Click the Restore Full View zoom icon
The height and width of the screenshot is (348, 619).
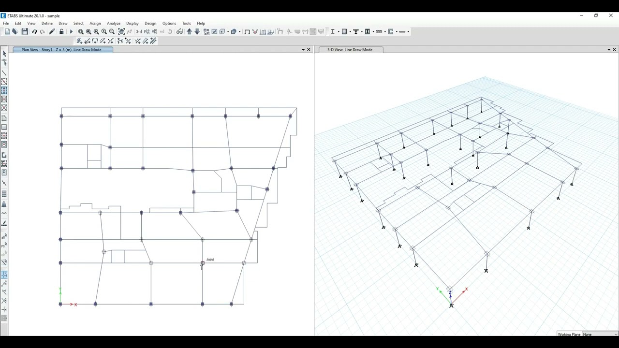pos(88,31)
